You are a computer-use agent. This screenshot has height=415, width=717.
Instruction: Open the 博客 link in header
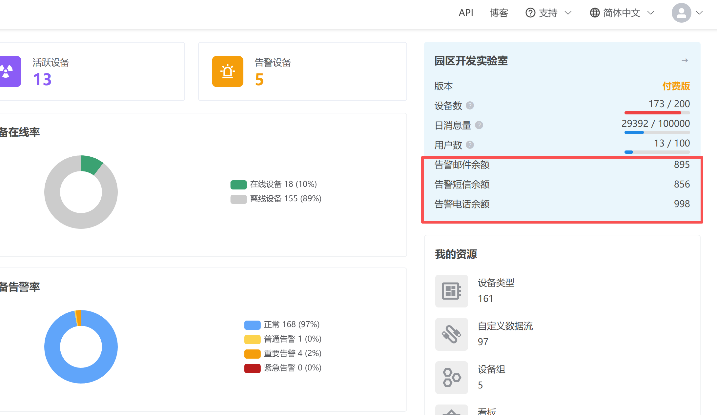point(499,13)
